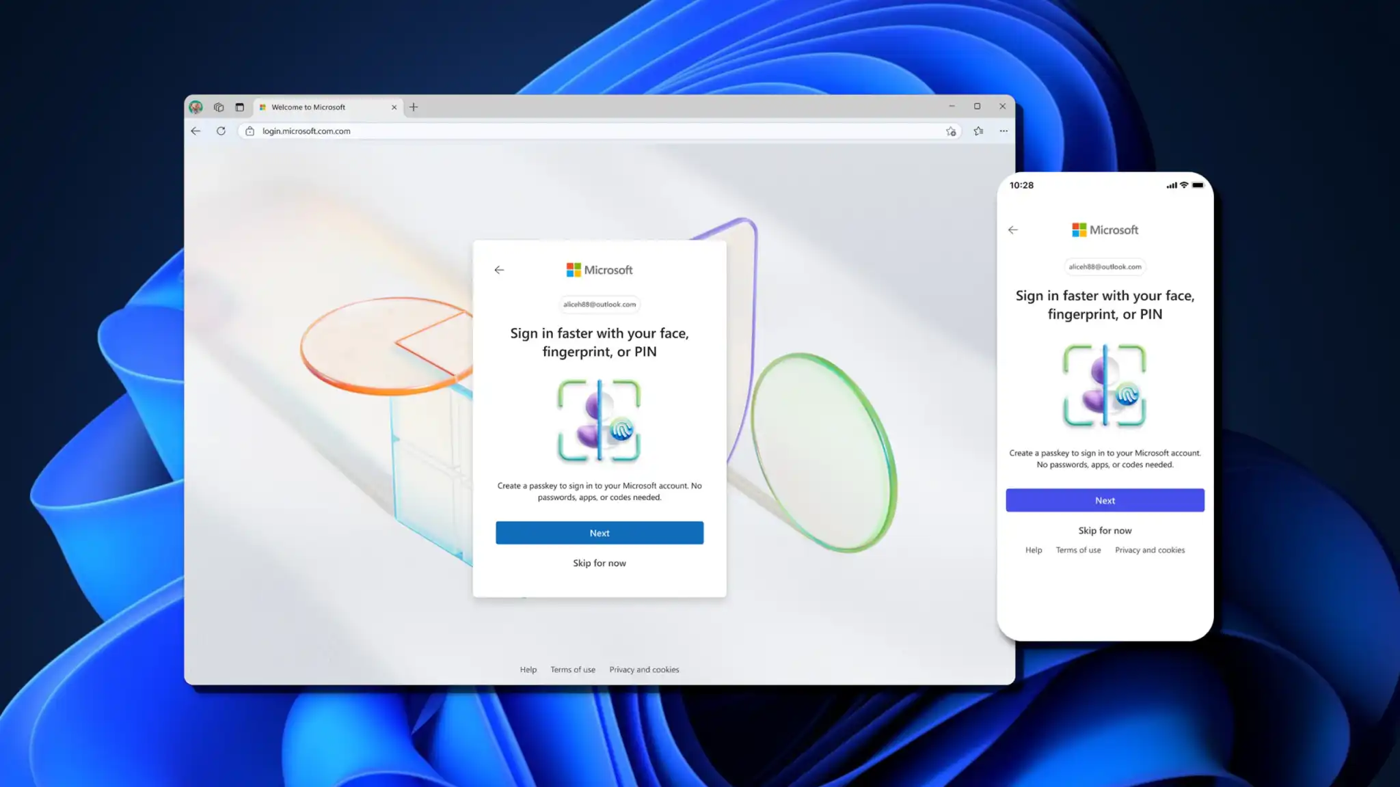Image resolution: width=1400 pixels, height=787 pixels.
Task: Tap Skip for now on phone screen
Action: click(1105, 531)
